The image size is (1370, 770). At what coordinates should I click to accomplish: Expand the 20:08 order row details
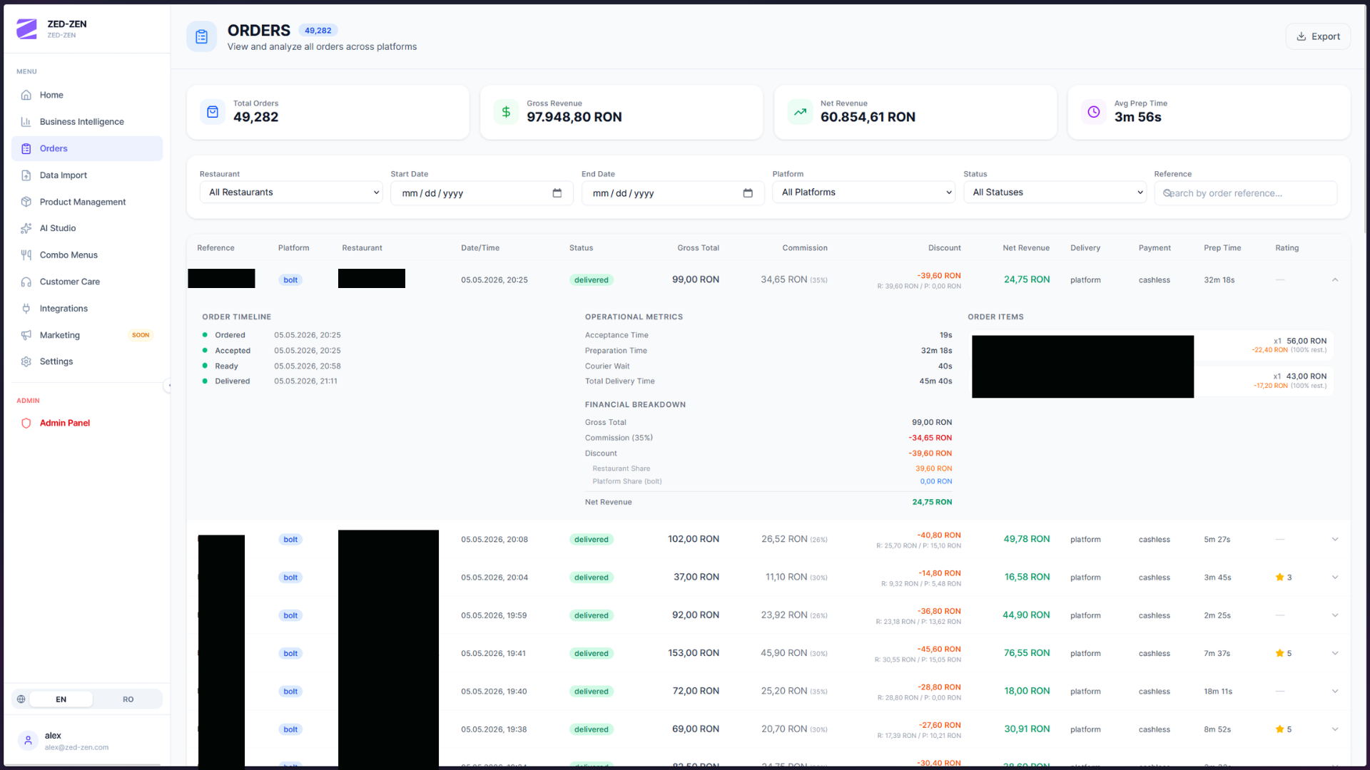(x=1335, y=540)
